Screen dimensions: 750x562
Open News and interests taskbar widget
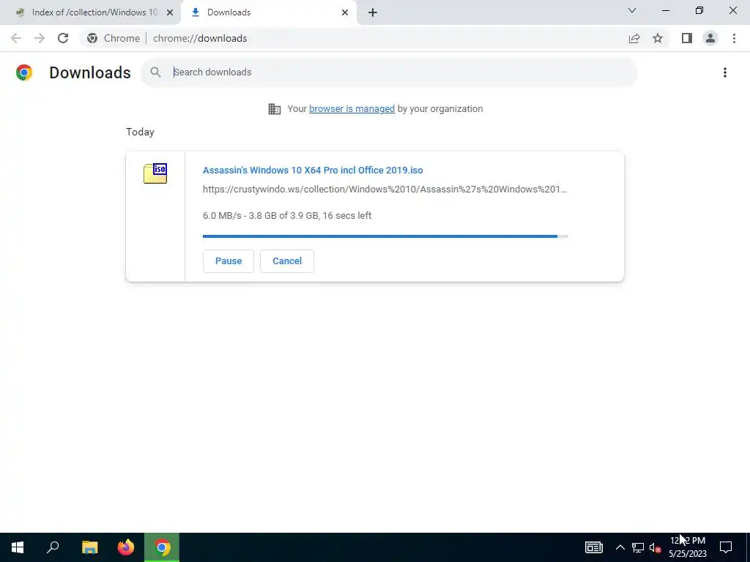point(593,547)
